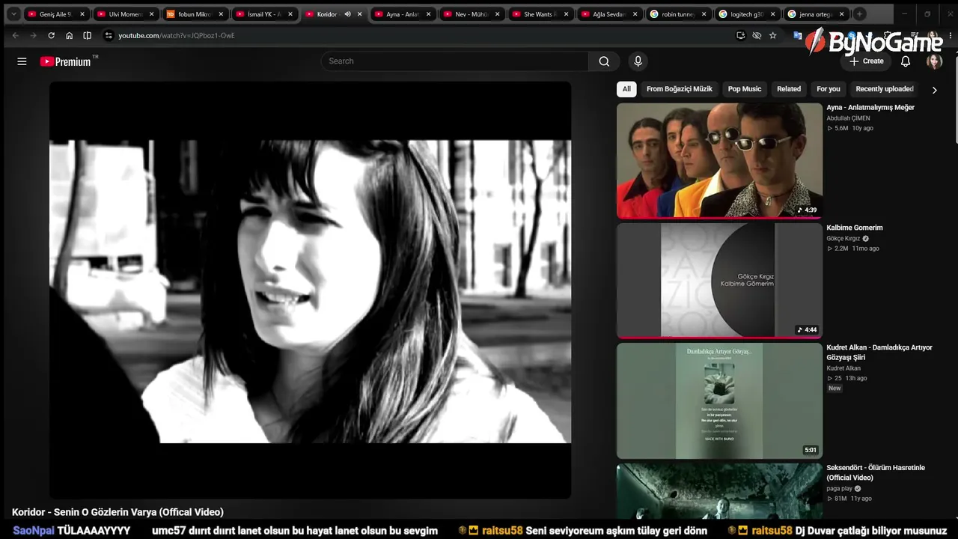Go to the browser home page

(x=69, y=35)
